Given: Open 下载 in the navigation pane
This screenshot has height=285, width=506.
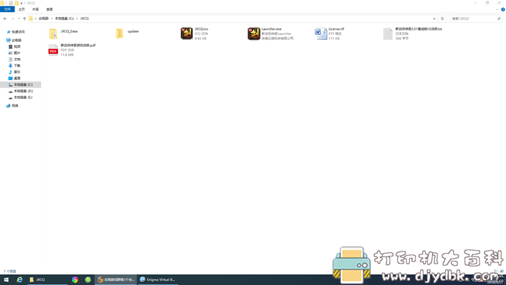Looking at the screenshot, I should (x=17, y=66).
